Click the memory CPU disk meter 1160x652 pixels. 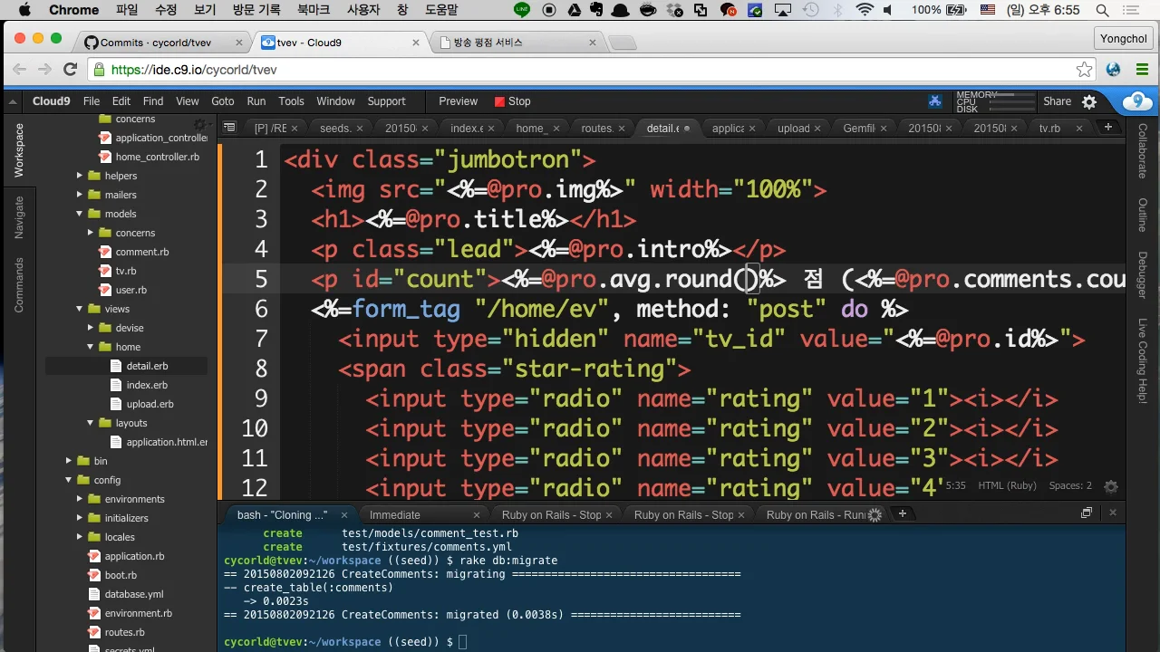click(995, 101)
